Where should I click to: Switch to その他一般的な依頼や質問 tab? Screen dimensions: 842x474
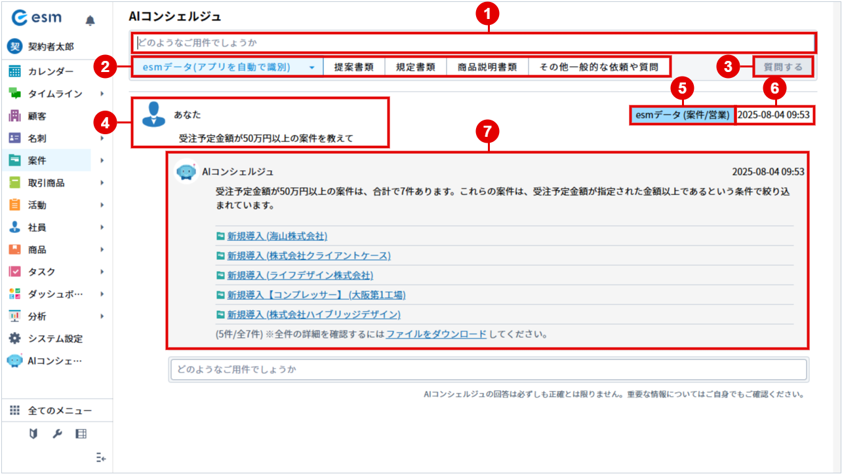coord(599,67)
